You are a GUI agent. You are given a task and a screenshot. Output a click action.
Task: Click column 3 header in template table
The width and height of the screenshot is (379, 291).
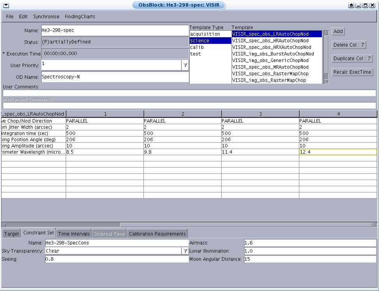[260, 114]
